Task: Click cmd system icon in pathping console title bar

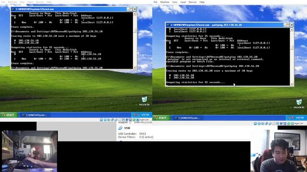Action: coord(168,25)
